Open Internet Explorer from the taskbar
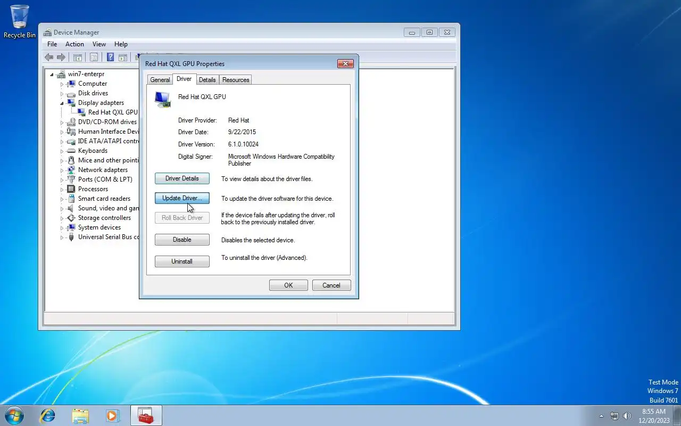The height and width of the screenshot is (426, 681). click(x=48, y=415)
